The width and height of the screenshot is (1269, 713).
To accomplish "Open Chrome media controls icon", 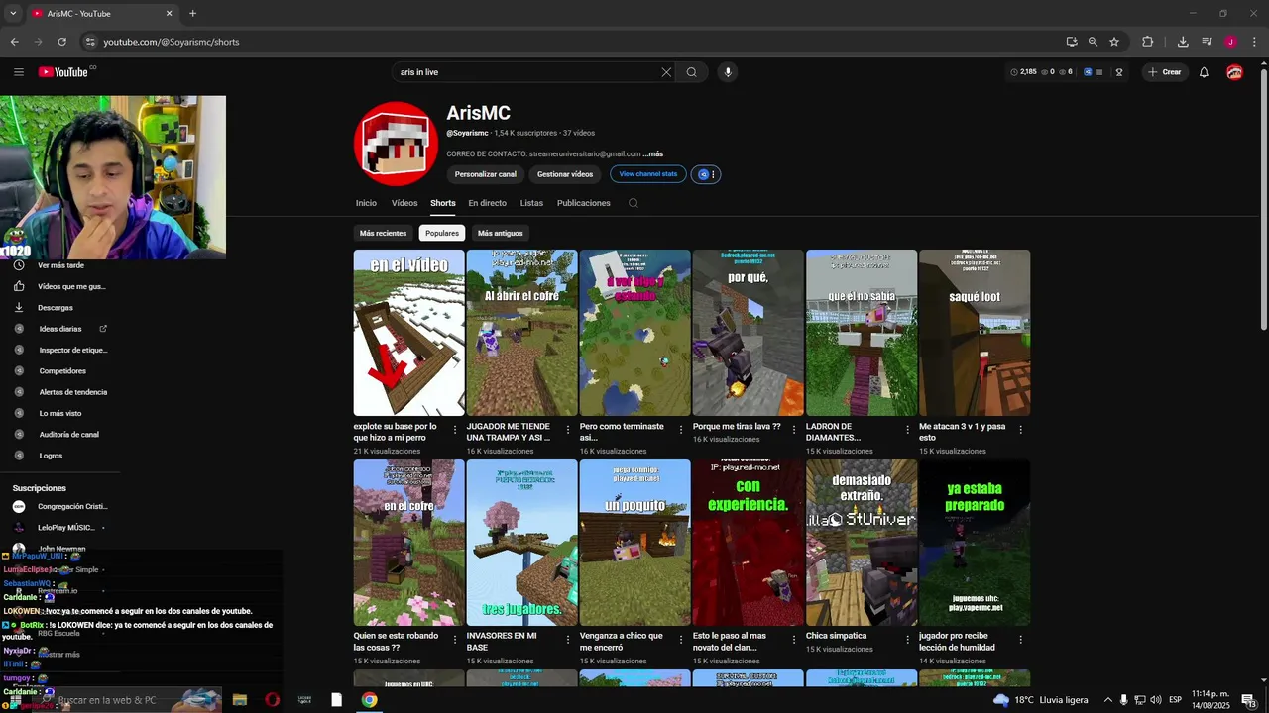I will (x=1207, y=42).
